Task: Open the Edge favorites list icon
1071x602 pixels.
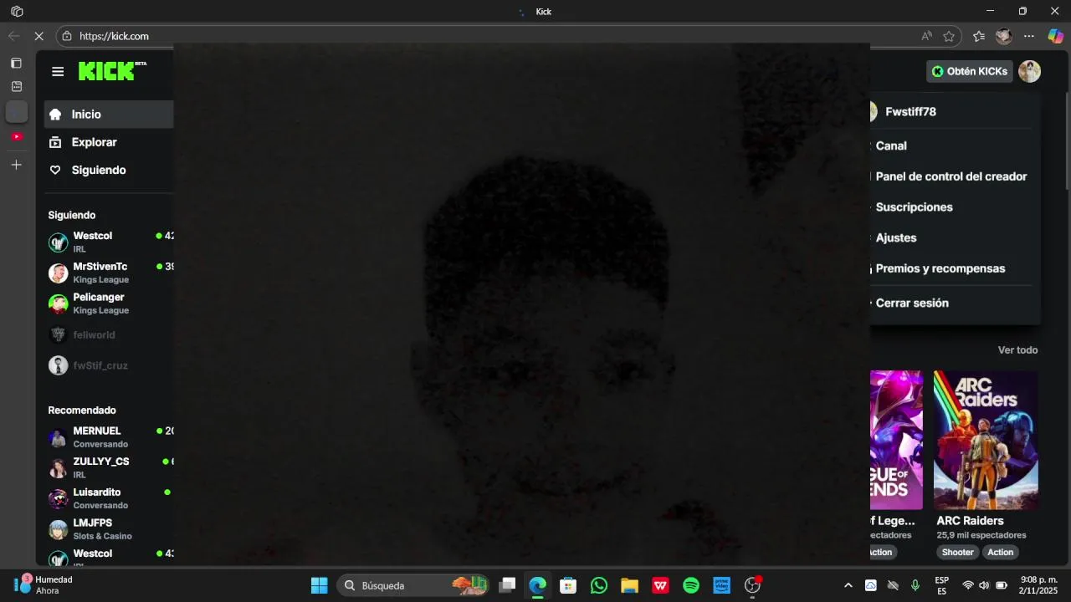Action: click(979, 36)
